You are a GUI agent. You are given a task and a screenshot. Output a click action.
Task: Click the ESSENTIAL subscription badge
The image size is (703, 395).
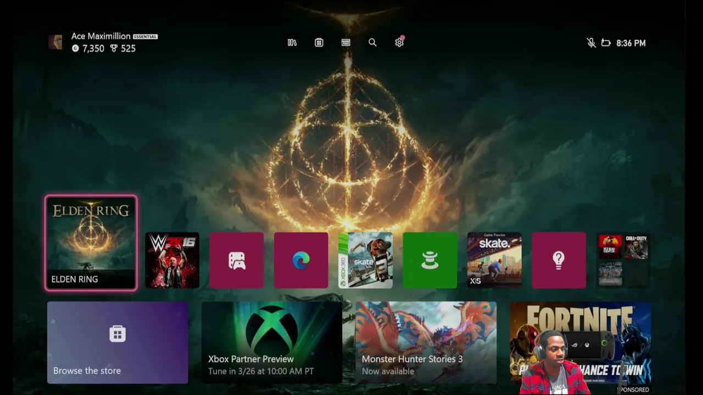[146, 37]
